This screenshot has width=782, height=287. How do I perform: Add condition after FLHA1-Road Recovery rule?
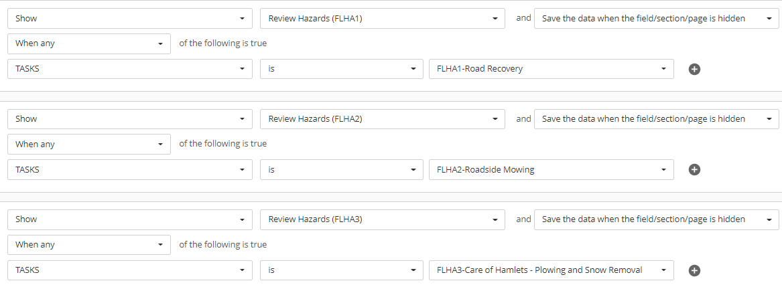tap(694, 70)
